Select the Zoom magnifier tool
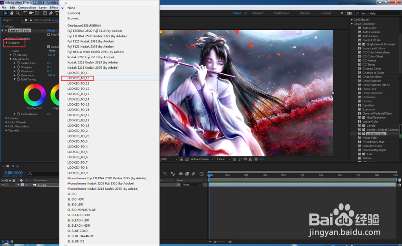 (x=18, y=13)
